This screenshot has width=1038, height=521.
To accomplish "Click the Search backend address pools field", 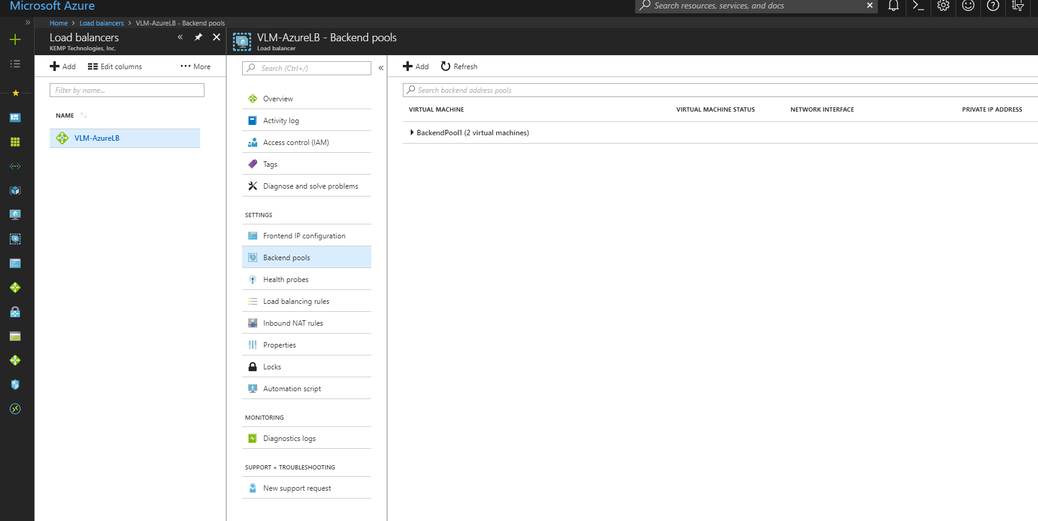I will click(x=720, y=90).
